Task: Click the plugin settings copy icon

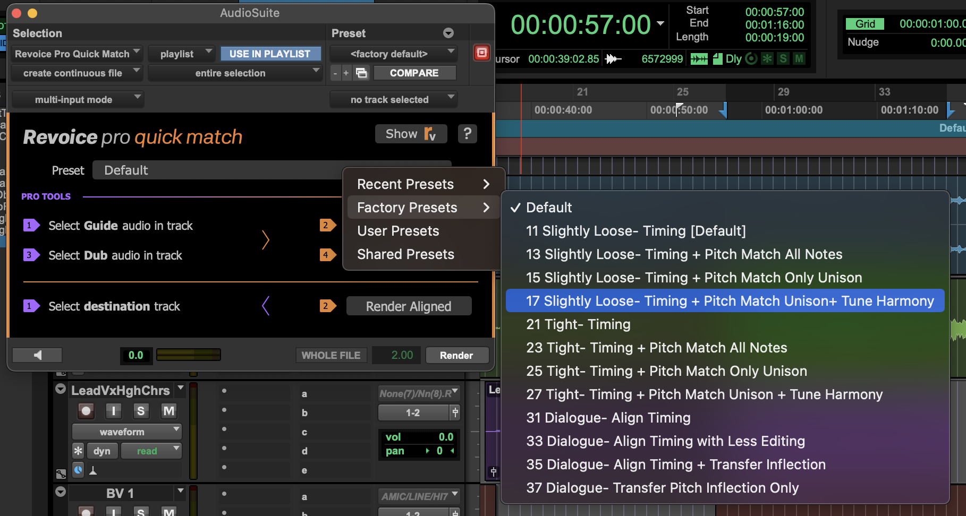Action: [x=361, y=73]
